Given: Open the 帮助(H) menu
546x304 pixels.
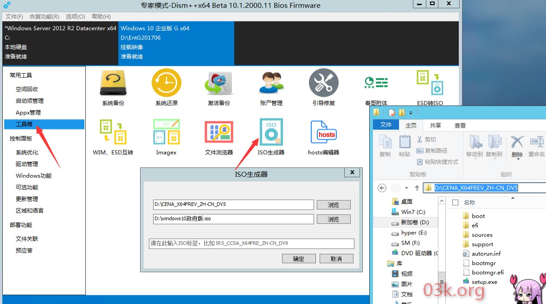Looking at the screenshot, I should pos(101,16).
